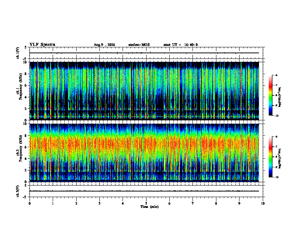Click the ch.3 voltage waveform trace

tap(144, 191)
